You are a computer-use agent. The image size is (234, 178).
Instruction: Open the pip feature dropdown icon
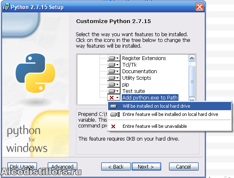point(114,84)
